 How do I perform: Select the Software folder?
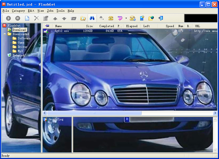(x=24, y=38)
